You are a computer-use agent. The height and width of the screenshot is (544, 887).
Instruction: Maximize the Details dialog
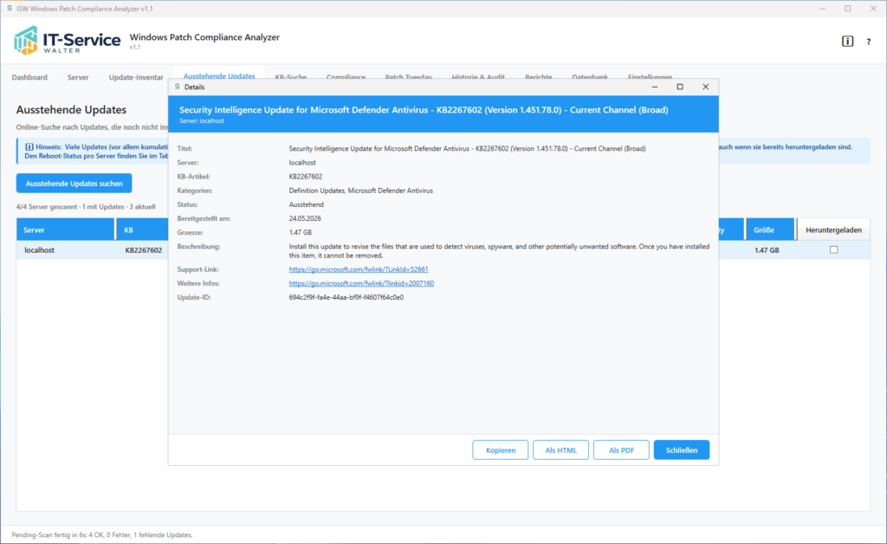(680, 87)
